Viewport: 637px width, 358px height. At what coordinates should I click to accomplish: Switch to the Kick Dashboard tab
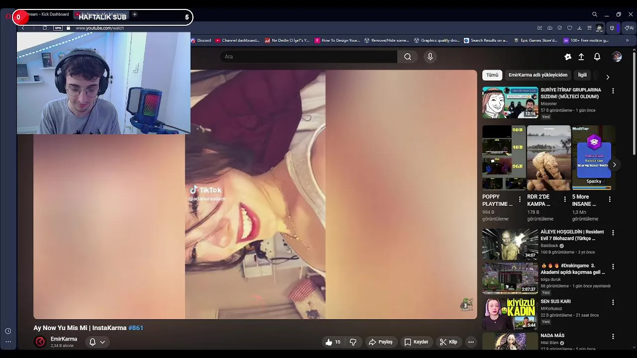pos(47,14)
